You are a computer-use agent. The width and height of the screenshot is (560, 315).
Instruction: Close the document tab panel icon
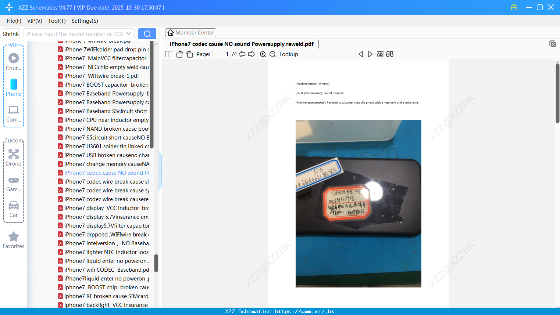(552, 44)
